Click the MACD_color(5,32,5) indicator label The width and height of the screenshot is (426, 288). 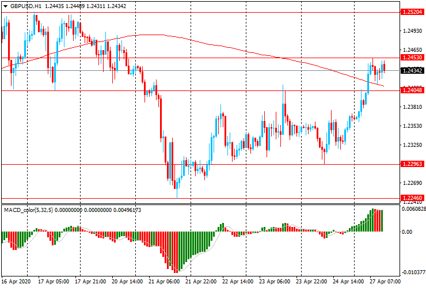point(29,210)
